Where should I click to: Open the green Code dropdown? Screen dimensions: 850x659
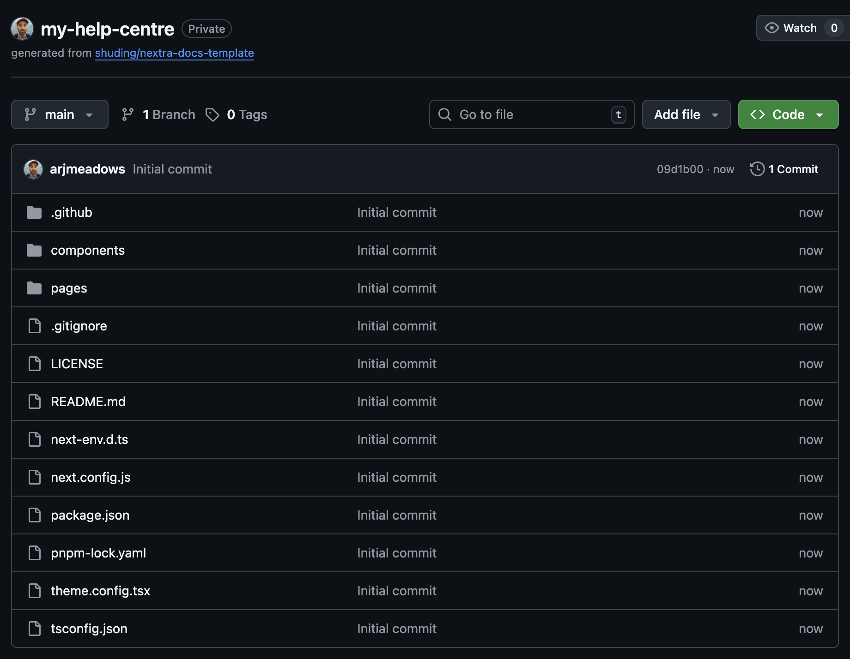click(x=788, y=114)
